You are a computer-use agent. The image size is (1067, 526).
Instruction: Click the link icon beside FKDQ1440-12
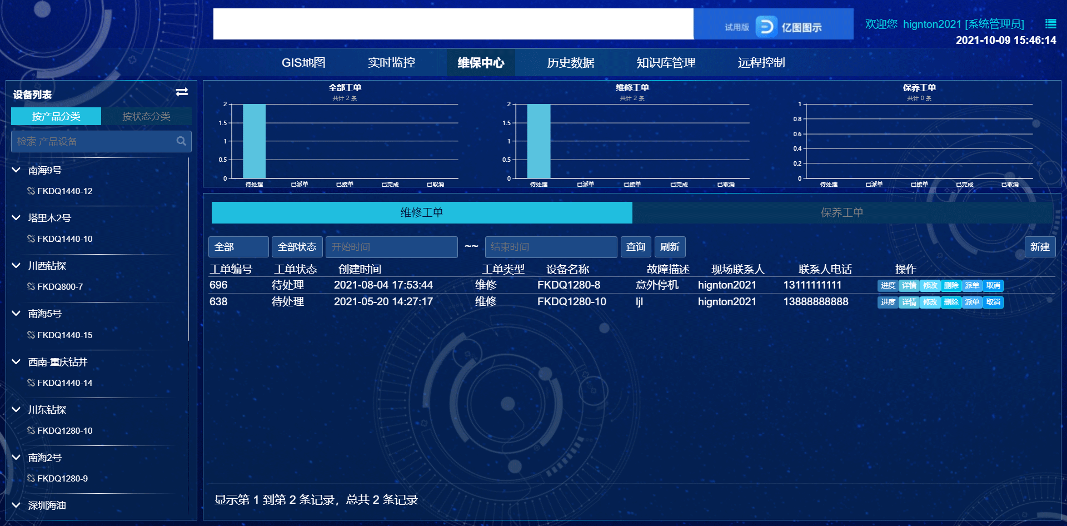coord(31,191)
